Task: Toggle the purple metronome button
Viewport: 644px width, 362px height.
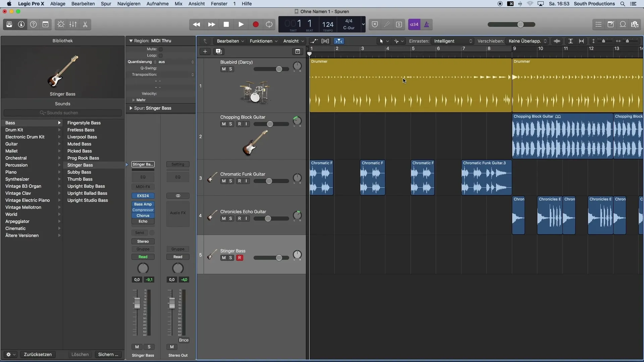Action: tap(426, 24)
